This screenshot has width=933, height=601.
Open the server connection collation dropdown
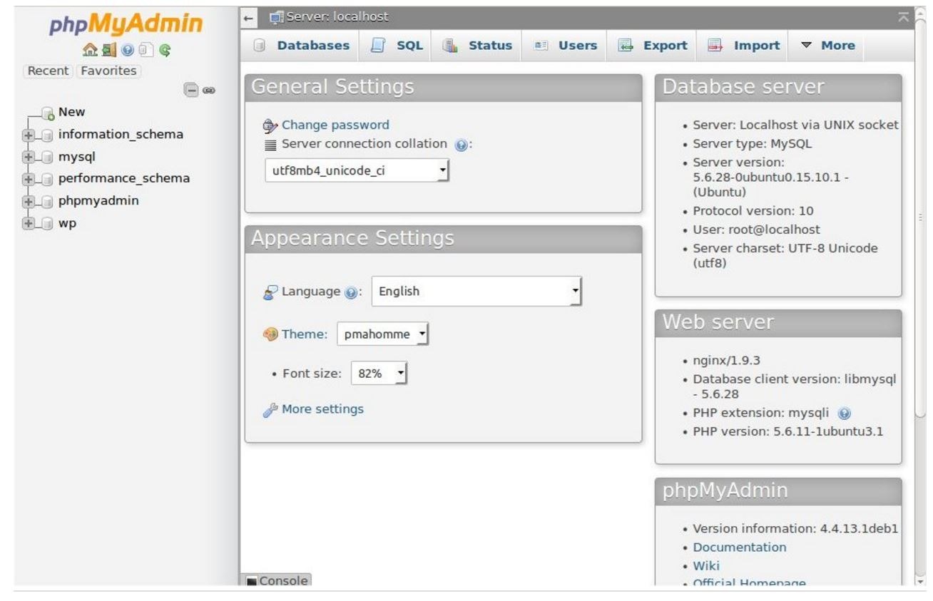coord(357,172)
